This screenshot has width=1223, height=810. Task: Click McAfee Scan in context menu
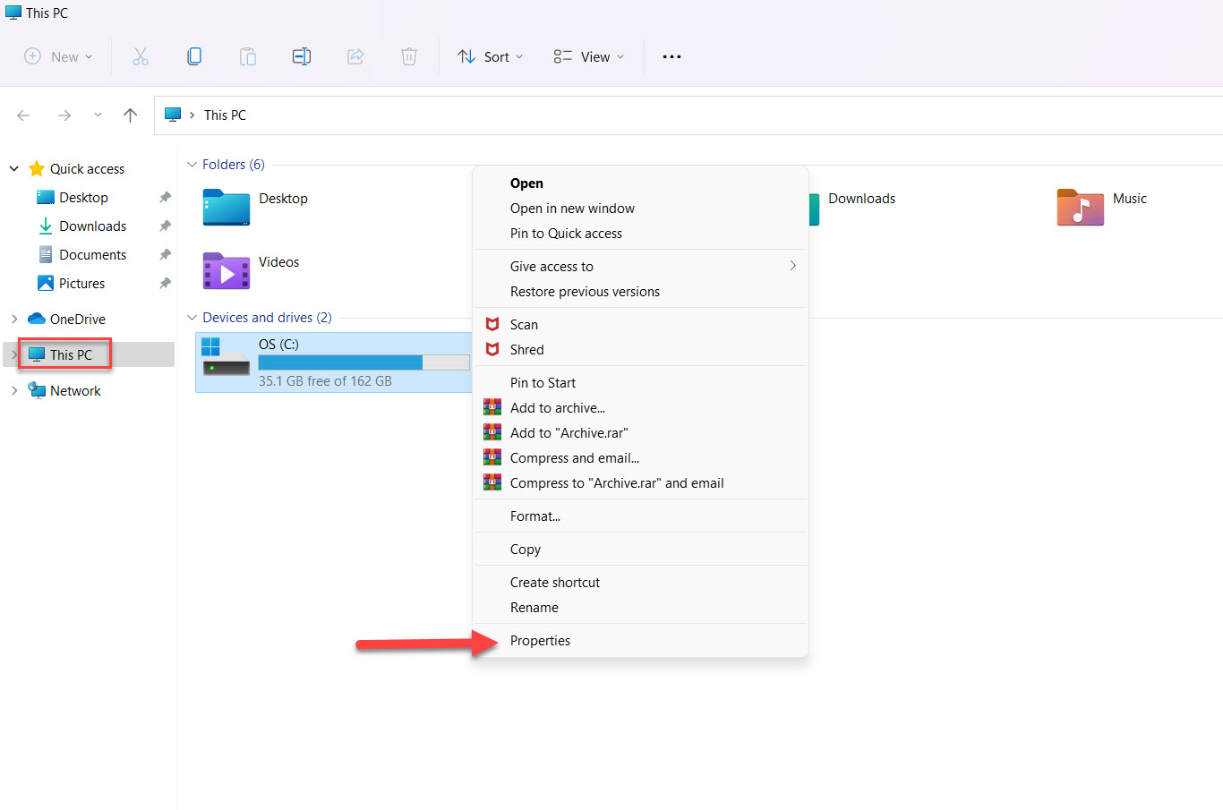pos(524,324)
